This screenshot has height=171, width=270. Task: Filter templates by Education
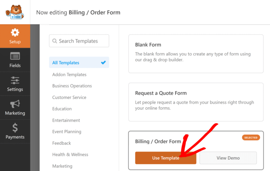point(62,109)
